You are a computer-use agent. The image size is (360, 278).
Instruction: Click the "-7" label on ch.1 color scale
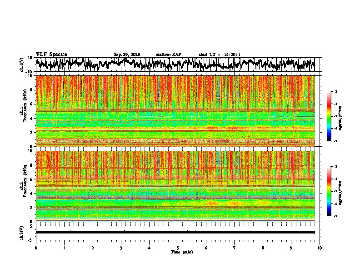335,141
